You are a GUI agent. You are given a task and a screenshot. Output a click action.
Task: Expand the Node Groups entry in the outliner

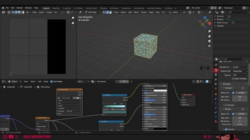click(215, 23)
